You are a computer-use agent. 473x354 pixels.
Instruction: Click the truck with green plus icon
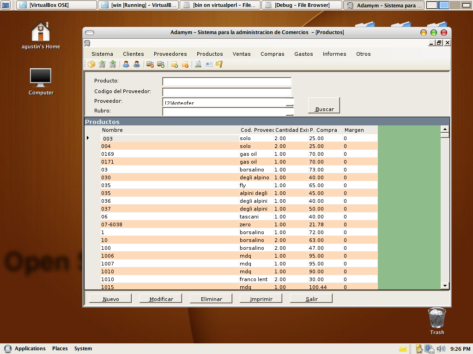coord(161,64)
